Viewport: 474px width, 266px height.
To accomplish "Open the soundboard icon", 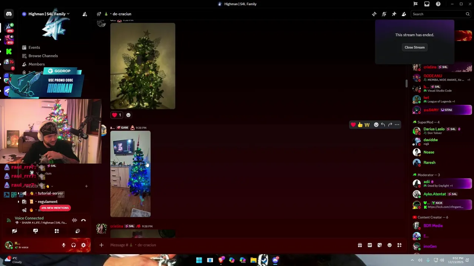I will click(x=78, y=231).
